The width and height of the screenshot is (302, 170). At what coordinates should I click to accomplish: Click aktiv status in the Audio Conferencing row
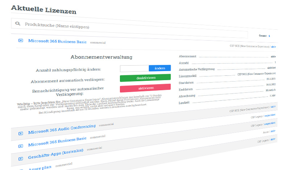(x=273, y=107)
